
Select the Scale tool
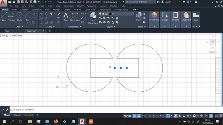click(46, 22)
